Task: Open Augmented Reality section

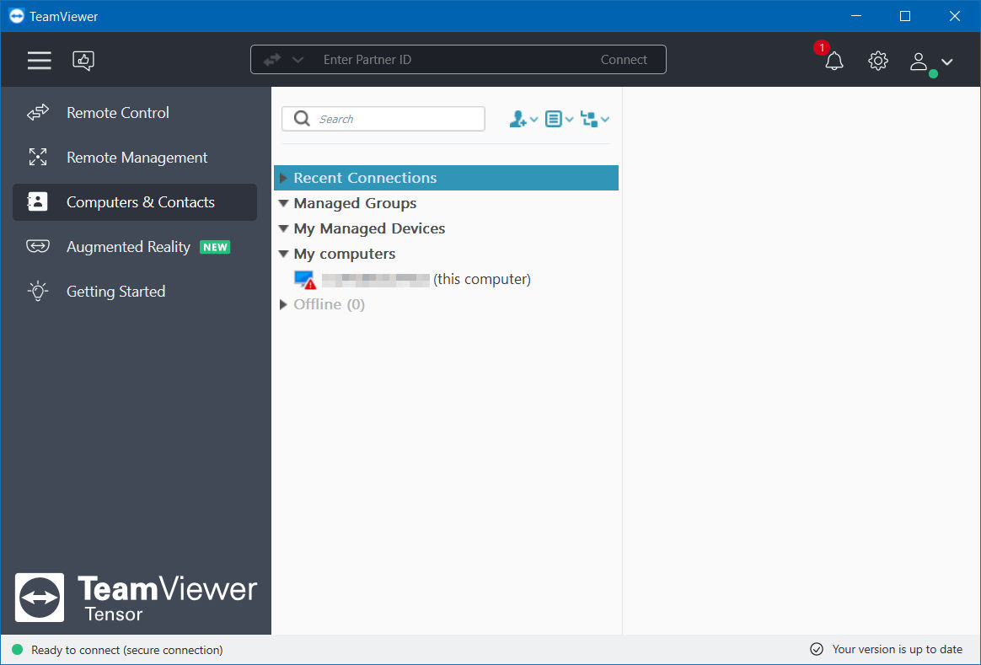Action: point(135,246)
